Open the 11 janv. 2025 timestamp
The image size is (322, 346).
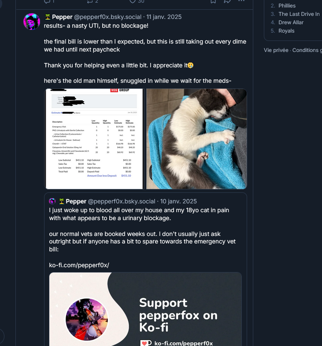pyautogui.click(x=164, y=17)
